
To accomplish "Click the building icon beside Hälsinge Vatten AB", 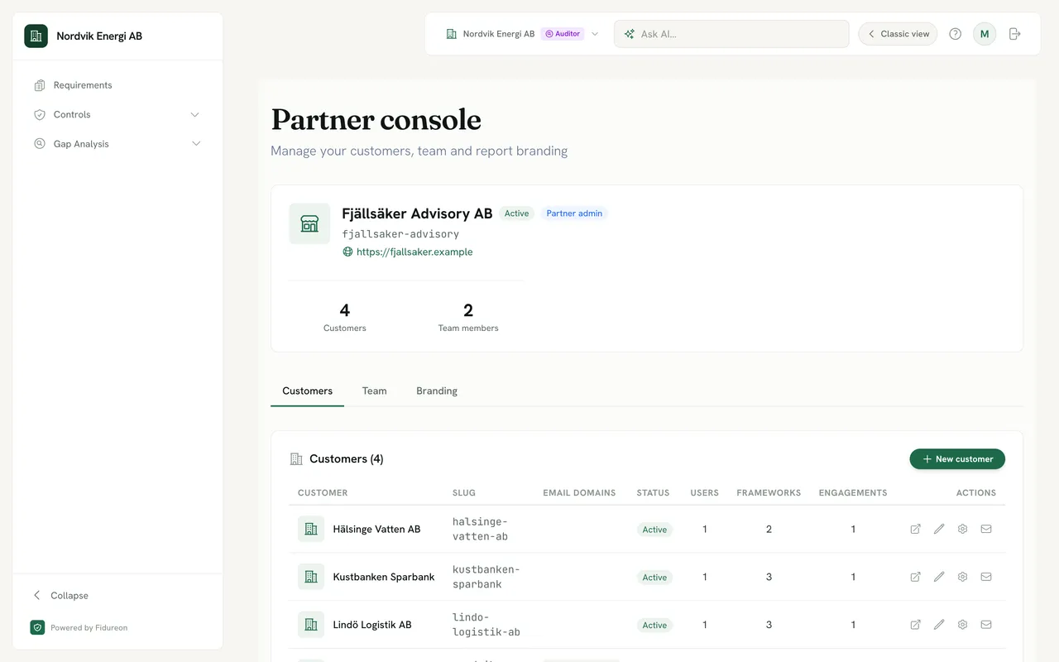I will pyautogui.click(x=311, y=530).
